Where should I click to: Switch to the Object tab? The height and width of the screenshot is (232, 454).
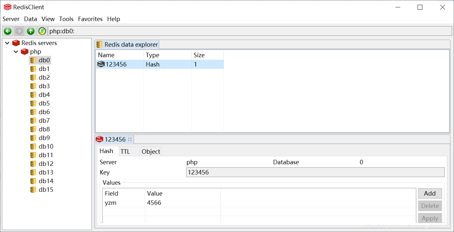pos(150,151)
